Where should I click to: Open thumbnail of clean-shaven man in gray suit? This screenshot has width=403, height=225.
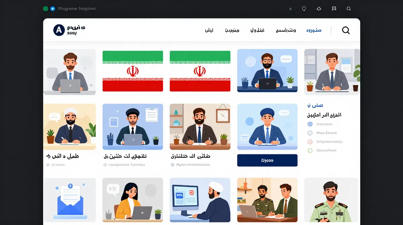coord(332,72)
